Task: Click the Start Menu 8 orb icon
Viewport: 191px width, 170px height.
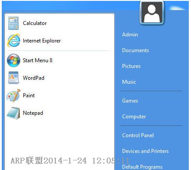Action: click(14, 60)
